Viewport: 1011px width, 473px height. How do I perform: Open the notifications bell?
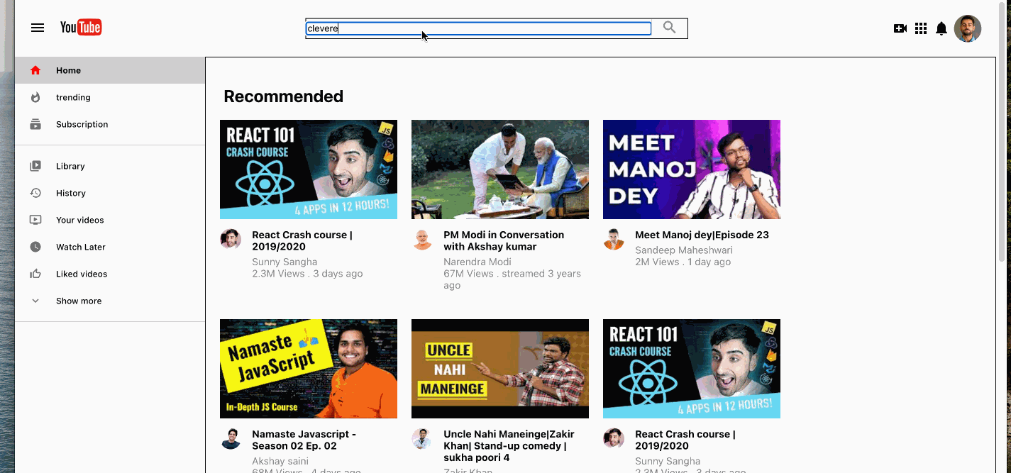941,28
